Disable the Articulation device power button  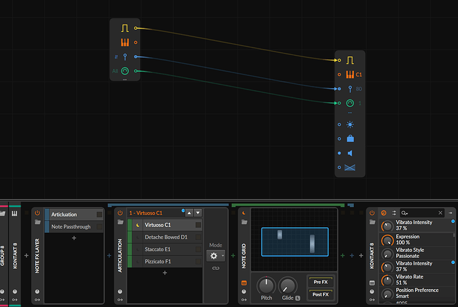pyautogui.click(x=120, y=214)
